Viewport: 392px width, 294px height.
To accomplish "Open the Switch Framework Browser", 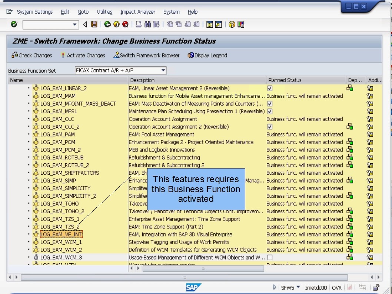I will click(x=146, y=56).
